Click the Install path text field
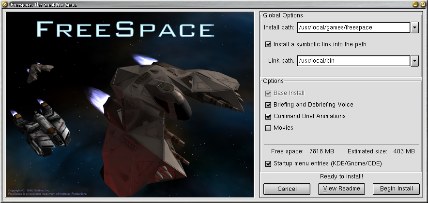Screen dimensions: 428x203 click(x=354, y=27)
